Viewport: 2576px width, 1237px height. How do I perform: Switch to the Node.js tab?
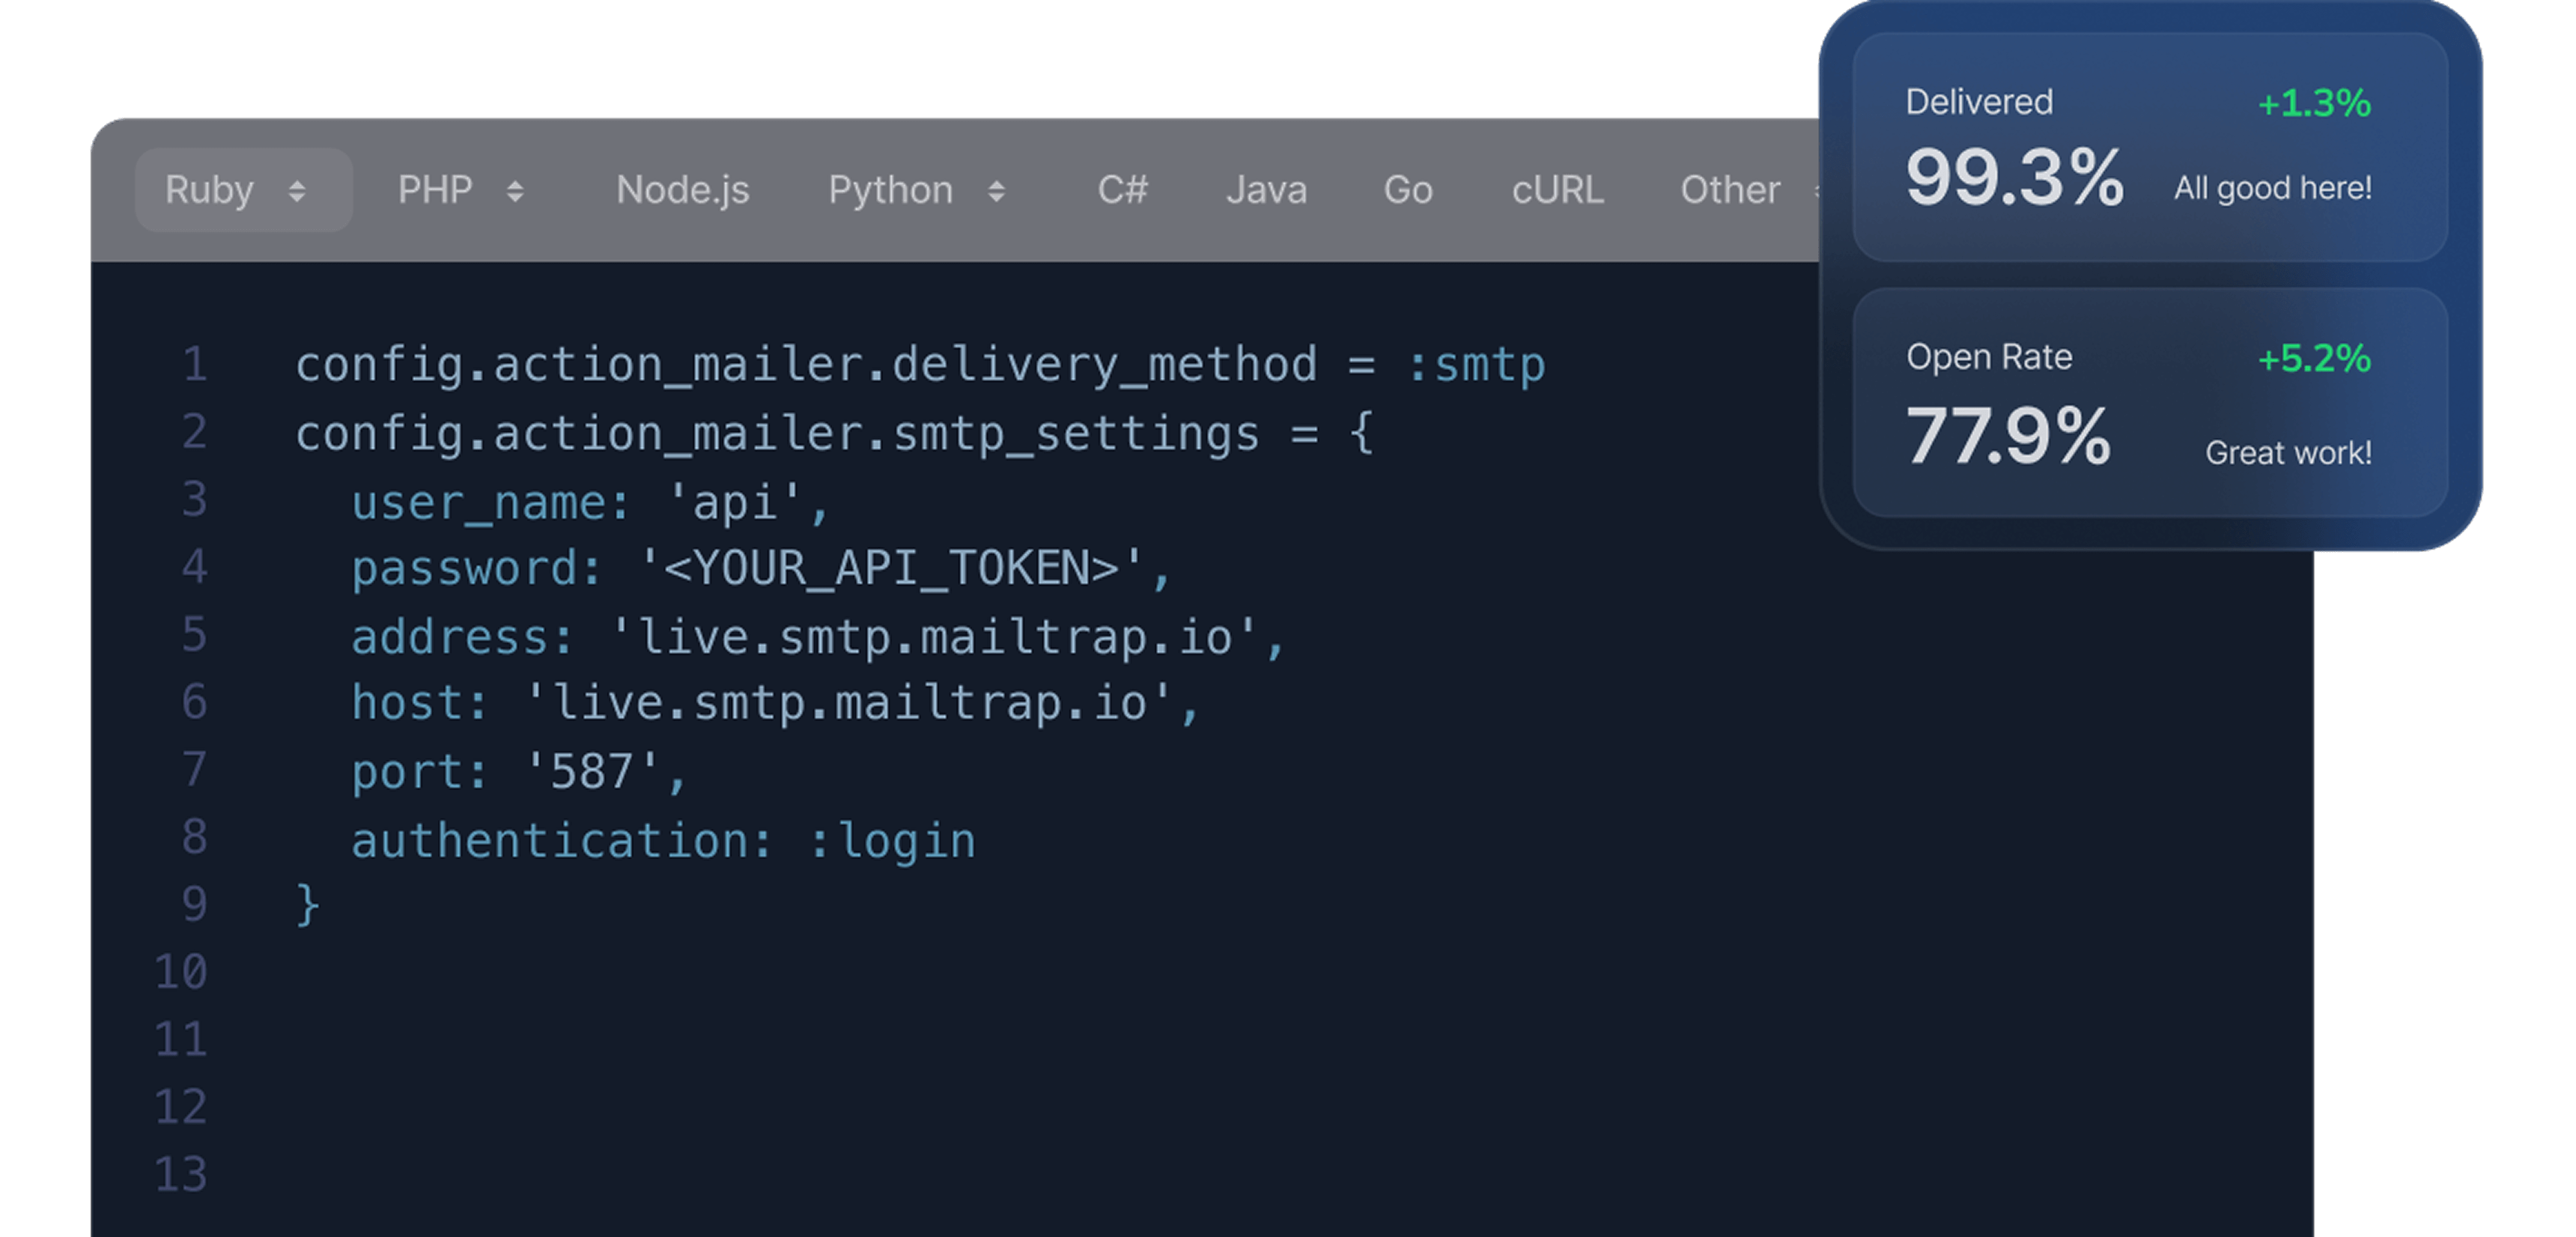pyautogui.click(x=682, y=190)
